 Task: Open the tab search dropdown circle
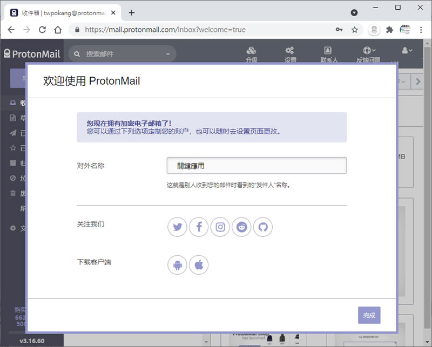(354, 12)
